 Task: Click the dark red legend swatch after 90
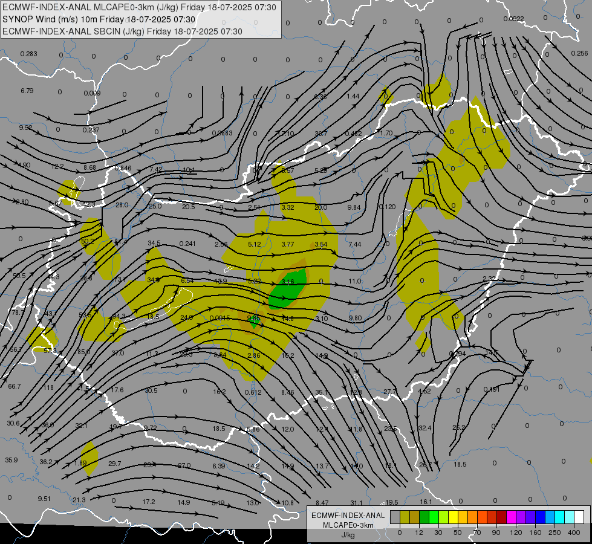pos(501,517)
